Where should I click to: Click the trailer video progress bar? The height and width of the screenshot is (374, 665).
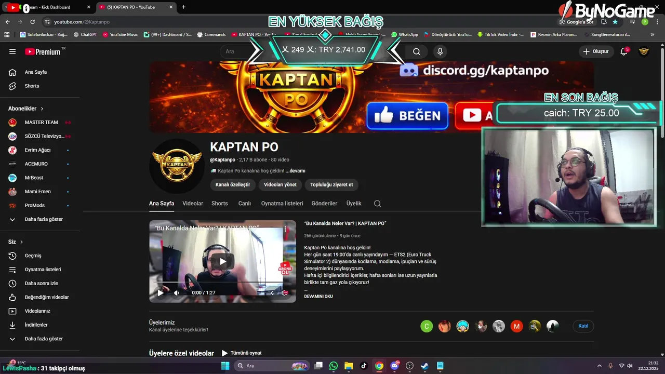click(x=222, y=283)
